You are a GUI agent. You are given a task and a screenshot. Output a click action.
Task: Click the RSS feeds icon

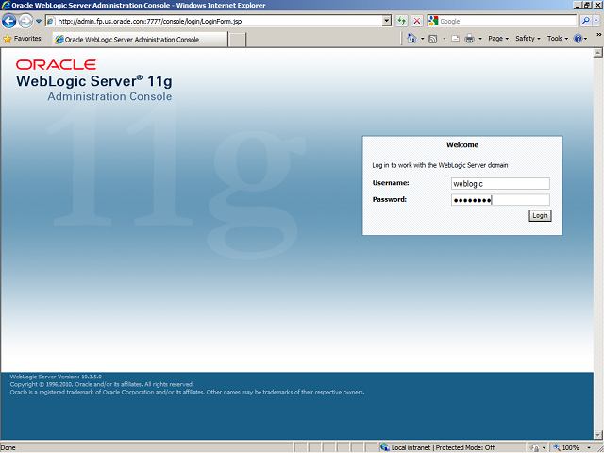(432, 39)
